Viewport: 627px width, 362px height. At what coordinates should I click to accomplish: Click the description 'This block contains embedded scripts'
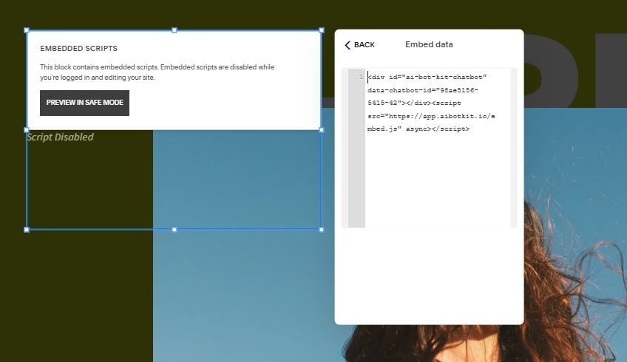[x=157, y=72]
